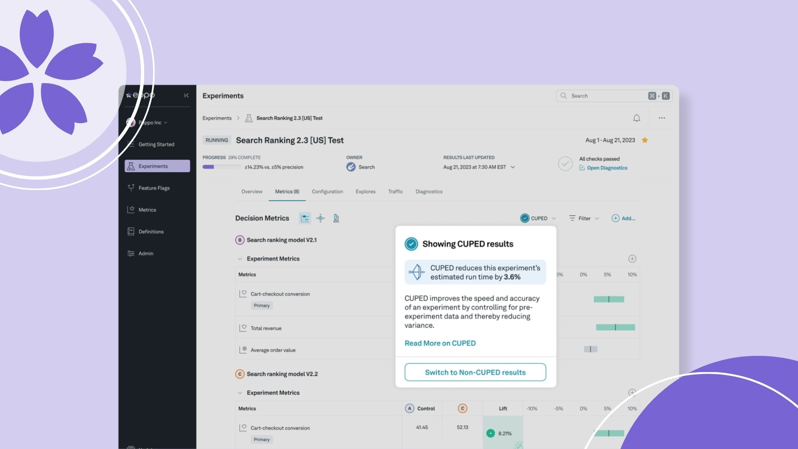798x449 pixels.
Task: Open the three-dot more options menu
Action: pyautogui.click(x=662, y=118)
